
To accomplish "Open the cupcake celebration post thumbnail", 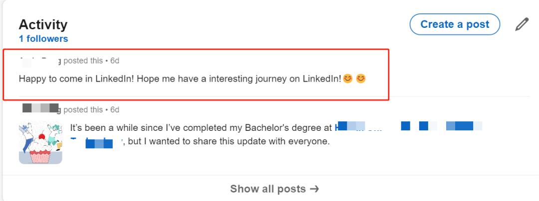I will coord(40,142).
